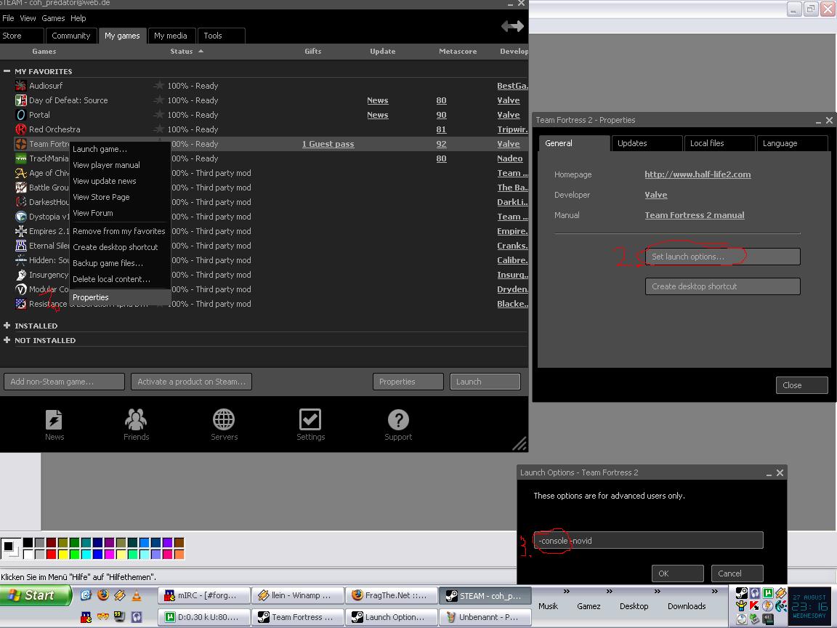
Task: Click the Portal game icon
Action: 21,115
